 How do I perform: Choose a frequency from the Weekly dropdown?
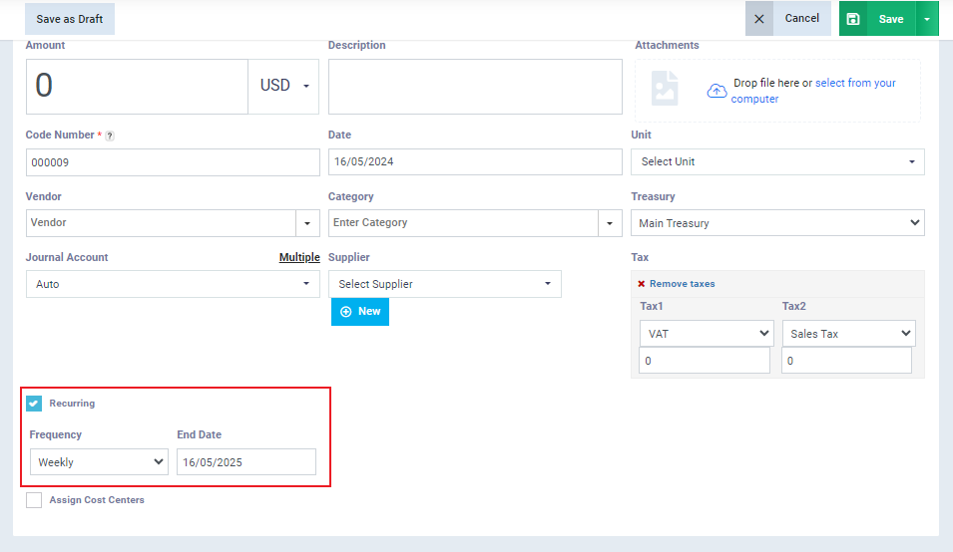click(99, 462)
